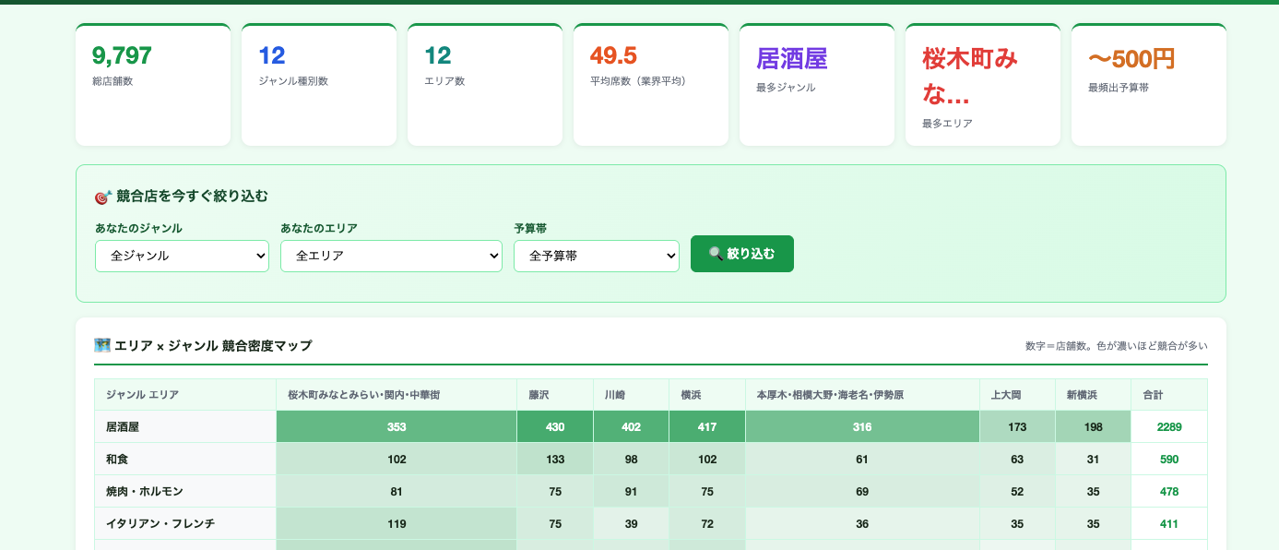The height and width of the screenshot is (550, 1279).
Task: Click the 2289 total for 居酒屋
Action: [1169, 426]
